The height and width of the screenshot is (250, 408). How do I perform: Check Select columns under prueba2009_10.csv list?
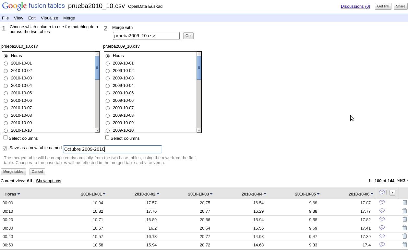(107, 138)
